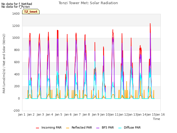Click the Jan 16 x-axis tick label
Viewport: 177px width, 133px height.
coord(160,114)
